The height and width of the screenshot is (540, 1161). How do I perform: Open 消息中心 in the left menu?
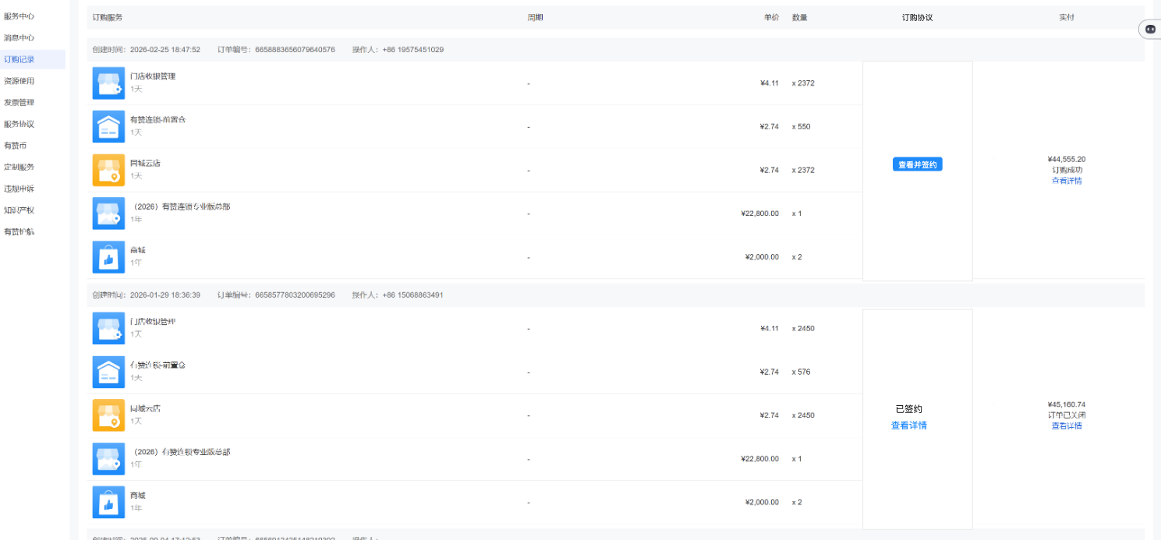tap(19, 37)
